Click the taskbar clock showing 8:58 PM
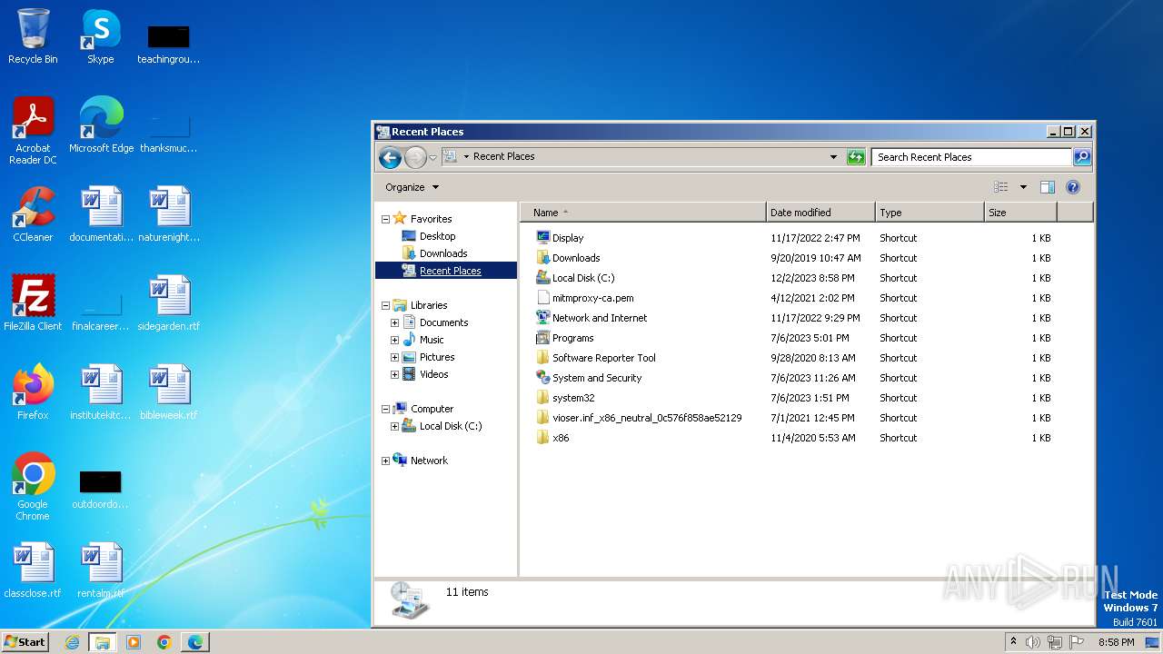The height and width of the screenshot is (654, 1163). 1116,642
